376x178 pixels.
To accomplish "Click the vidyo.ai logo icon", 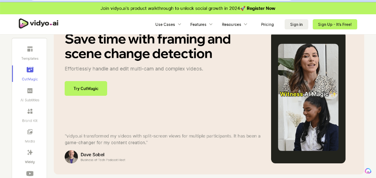I will 23,24.
